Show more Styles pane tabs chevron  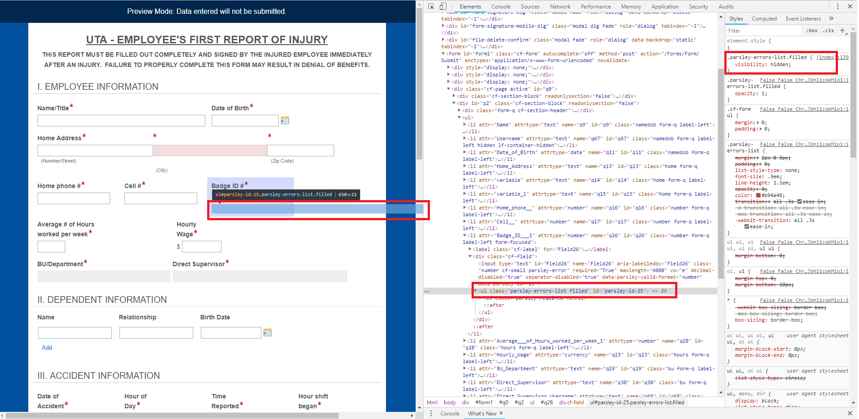pos(831,18)
